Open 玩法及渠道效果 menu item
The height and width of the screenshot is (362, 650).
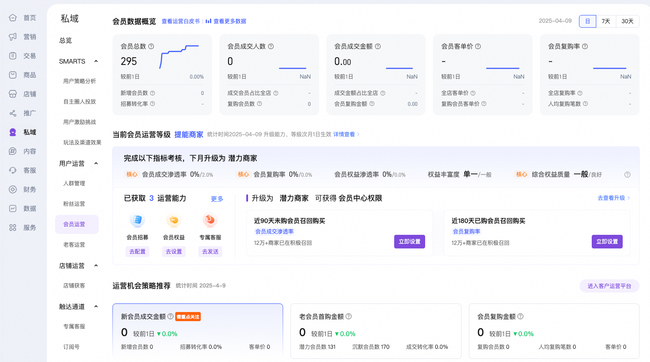pyautogui.click(x=82, y=143)
